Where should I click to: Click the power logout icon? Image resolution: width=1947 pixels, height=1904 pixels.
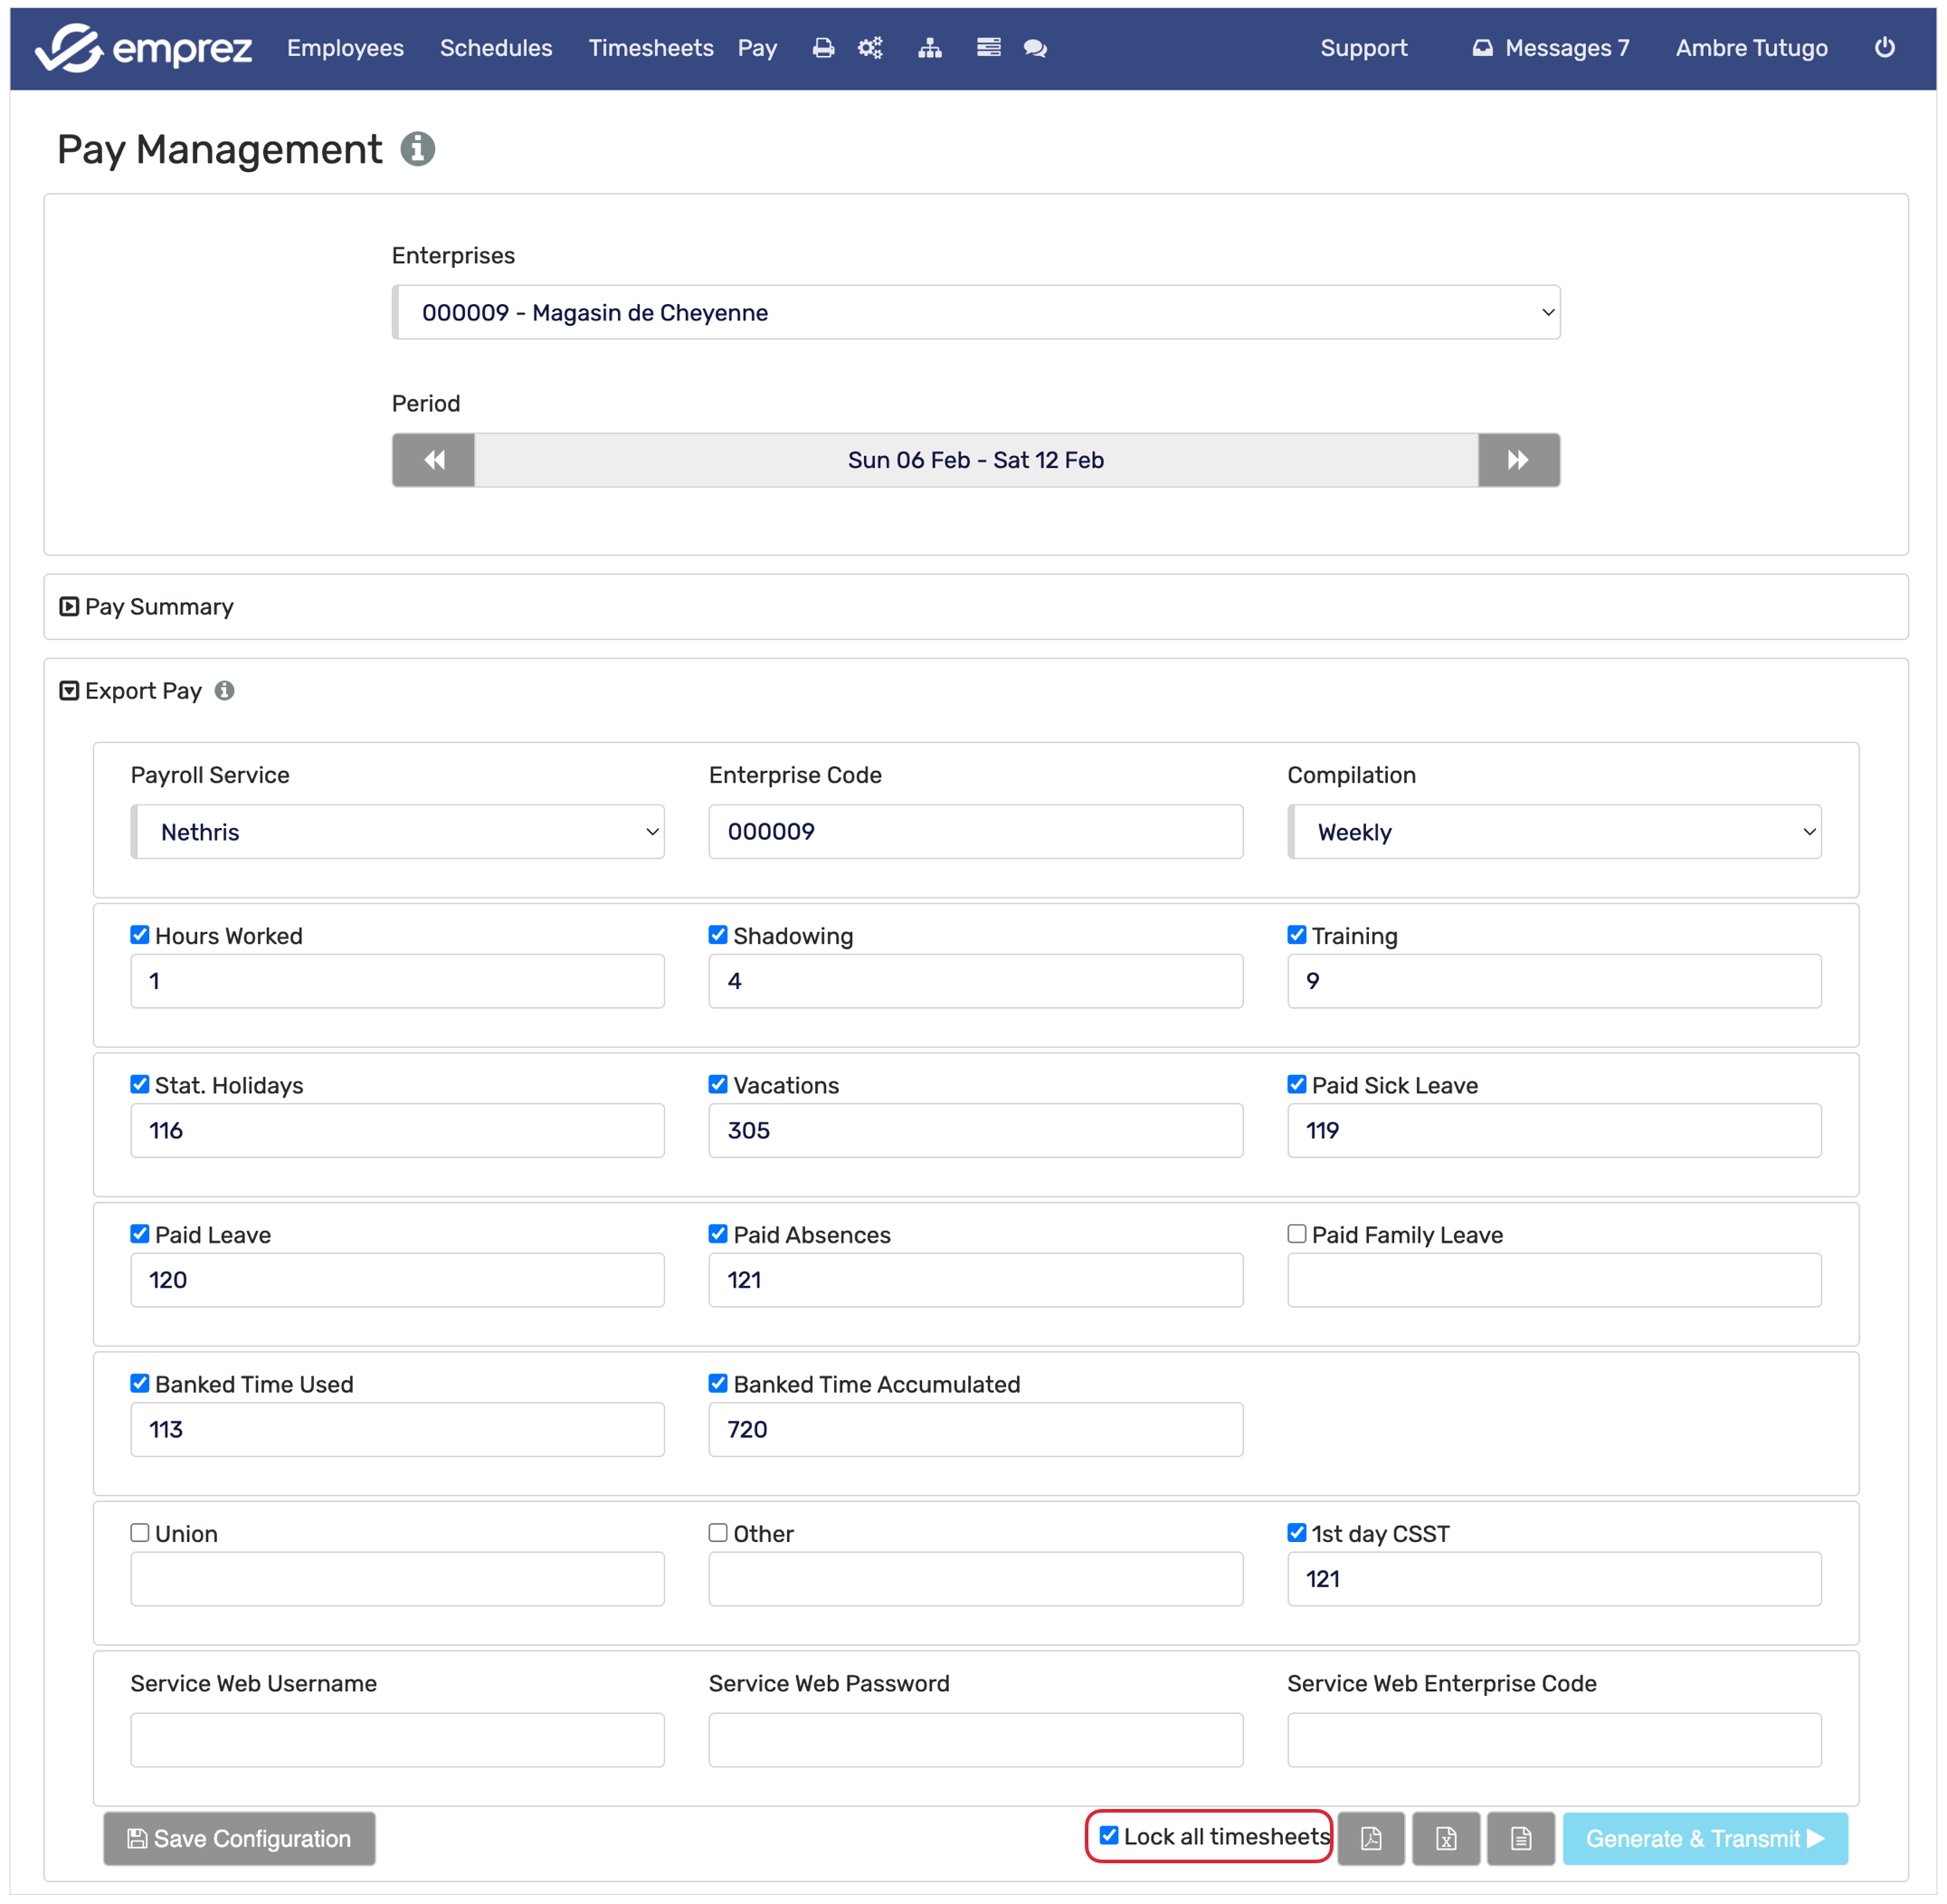point(1884,47)
